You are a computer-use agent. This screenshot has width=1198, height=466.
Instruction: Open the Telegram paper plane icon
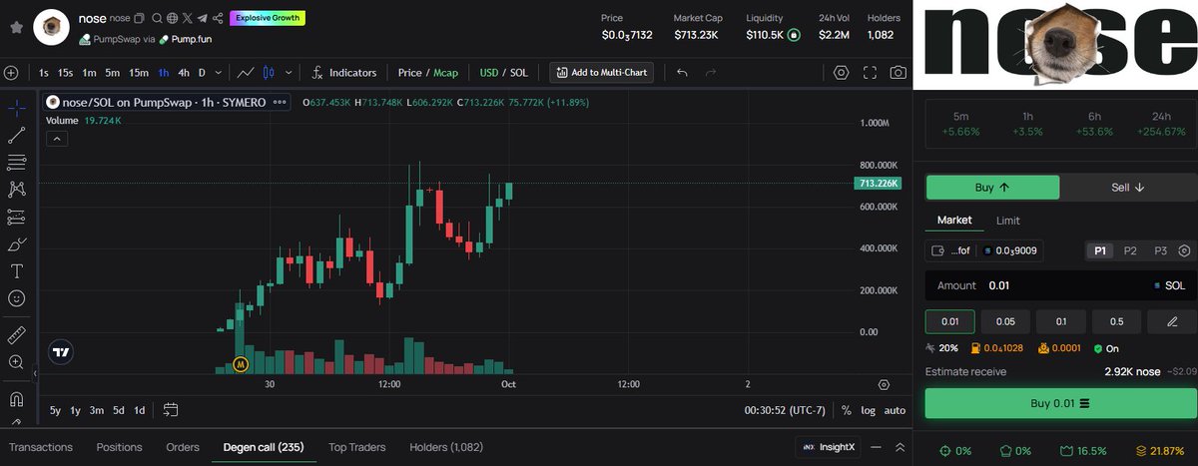coord(203,18)
